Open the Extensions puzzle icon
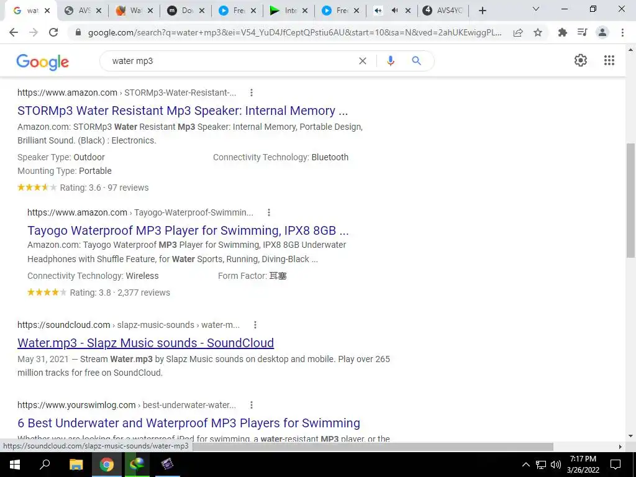The width and height of the screenshot is (636, 477). [563, 32]
